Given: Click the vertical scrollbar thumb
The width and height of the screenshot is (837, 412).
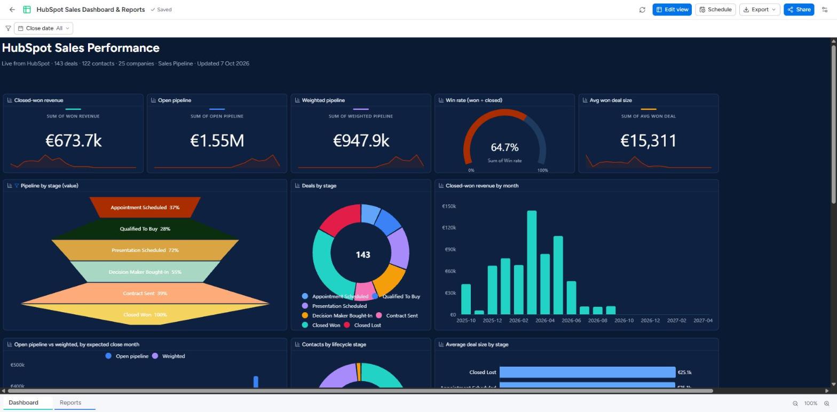Looking at the screenshot, I should [x=833, y=124].
